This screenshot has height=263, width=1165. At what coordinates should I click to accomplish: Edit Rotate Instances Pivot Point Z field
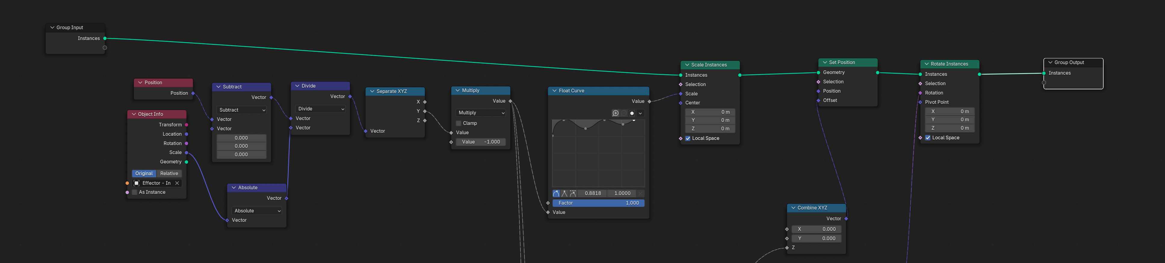[x=950, y=128]
